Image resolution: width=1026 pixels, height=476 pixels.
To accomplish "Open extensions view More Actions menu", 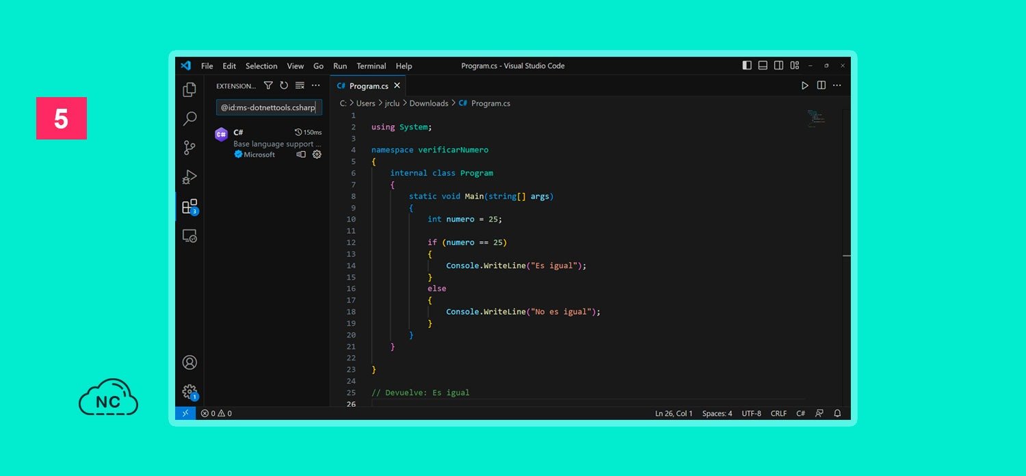I will tap(315, 85).
